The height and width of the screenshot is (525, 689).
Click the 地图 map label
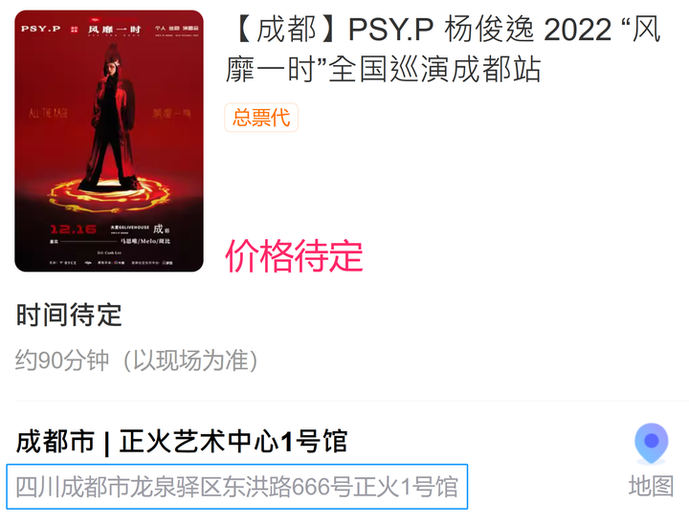(x=652, y=486)
